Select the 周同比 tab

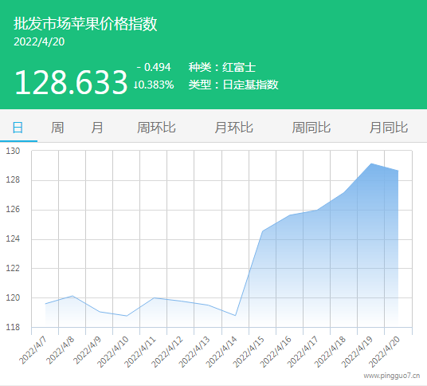[311, 128]
